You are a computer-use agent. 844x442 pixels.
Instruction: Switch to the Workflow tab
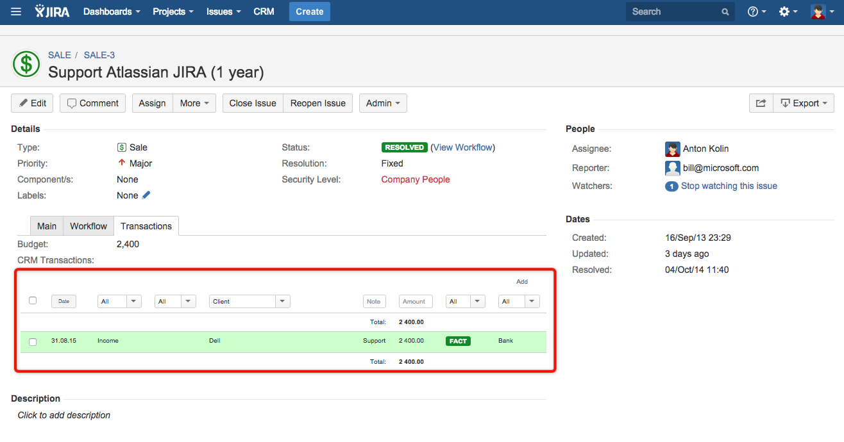click(x=89, y=226)
